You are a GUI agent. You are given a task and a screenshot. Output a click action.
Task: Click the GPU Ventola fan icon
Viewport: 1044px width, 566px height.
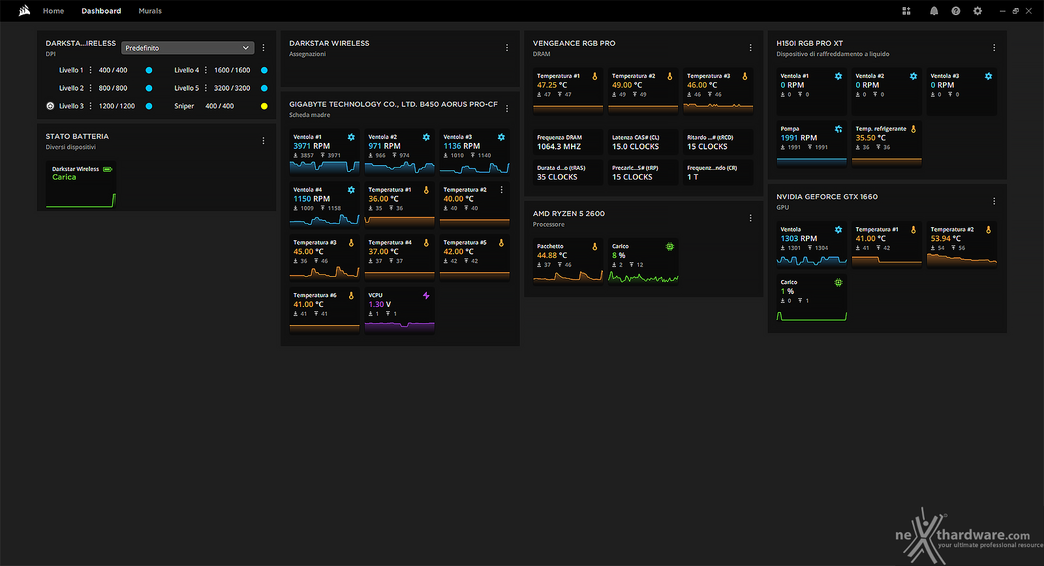pos(838,230)
